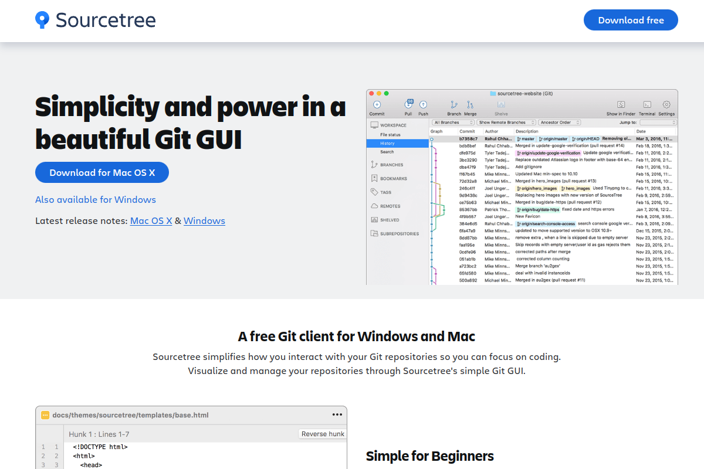Click the origin/update-google-verification pink label

[x=548, y=152]
